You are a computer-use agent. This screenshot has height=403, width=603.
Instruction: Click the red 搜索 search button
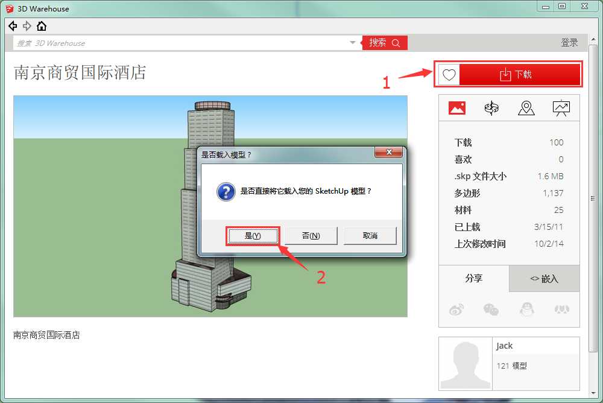click(x=385, y=43)
